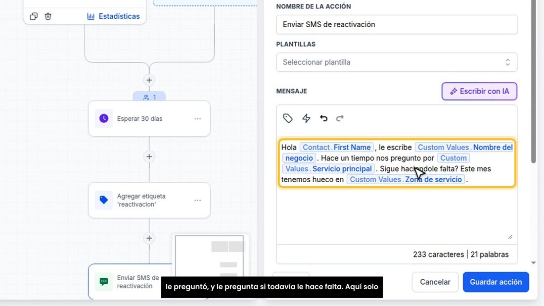The height and width of the screenshot is (306, 544).
Task: Open the Seleccionar plantilla dropdown
Action: coord(397,62)
